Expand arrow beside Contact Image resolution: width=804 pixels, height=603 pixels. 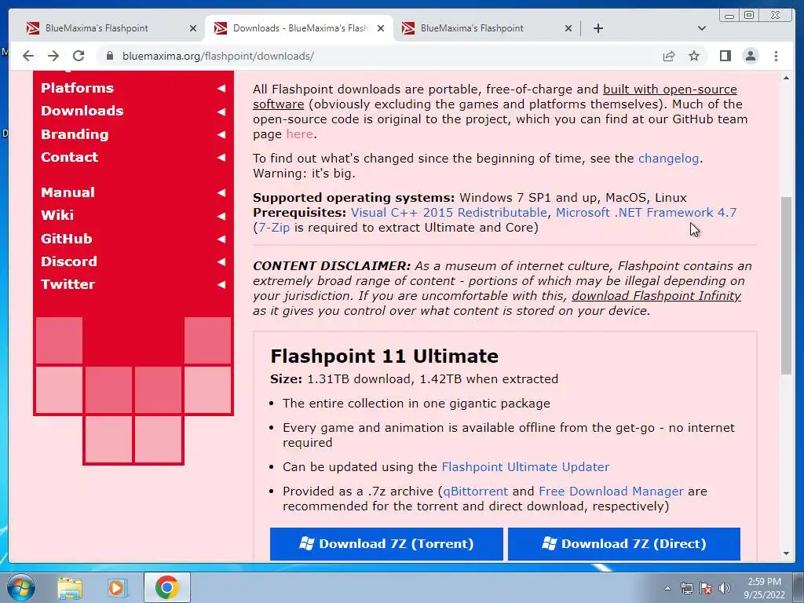(x=221, y=157)
